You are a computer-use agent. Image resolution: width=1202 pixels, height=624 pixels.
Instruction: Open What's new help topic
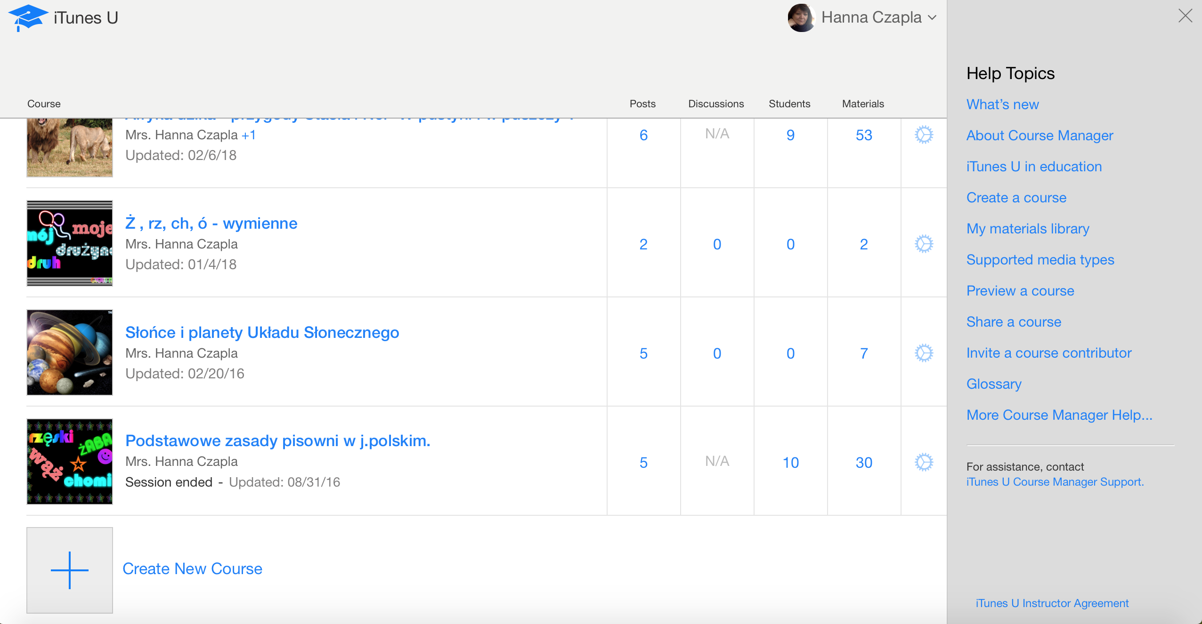[x=1002, y=104]
